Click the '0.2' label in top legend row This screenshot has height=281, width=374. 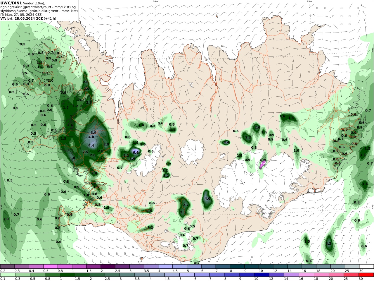coord(2,271)
